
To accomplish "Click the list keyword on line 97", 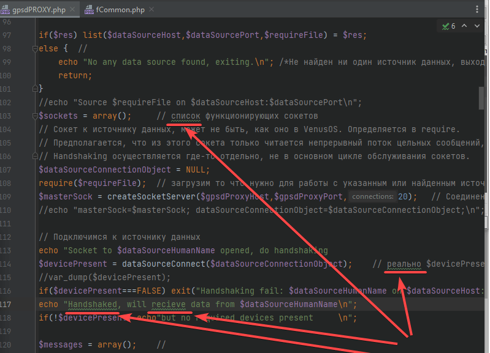I will (x=93, y=35).
